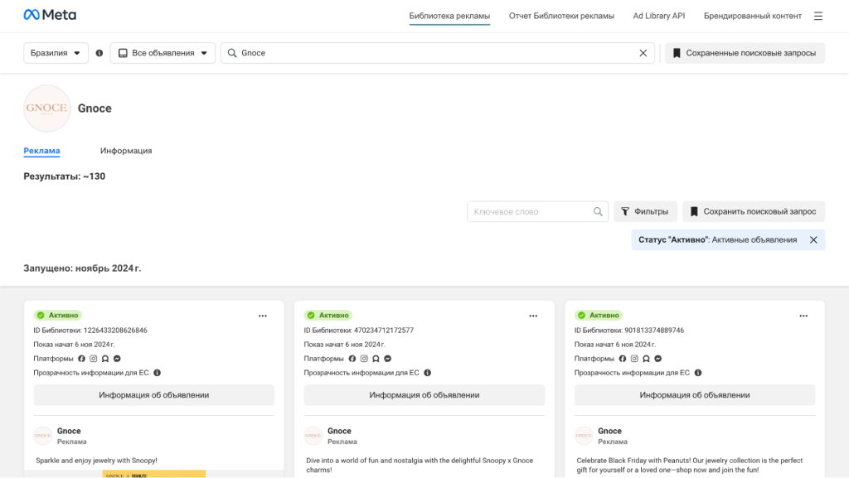This screenshot has height=478, width=849.
Task: Open Ad Library API link
Action: coord(659,17)
